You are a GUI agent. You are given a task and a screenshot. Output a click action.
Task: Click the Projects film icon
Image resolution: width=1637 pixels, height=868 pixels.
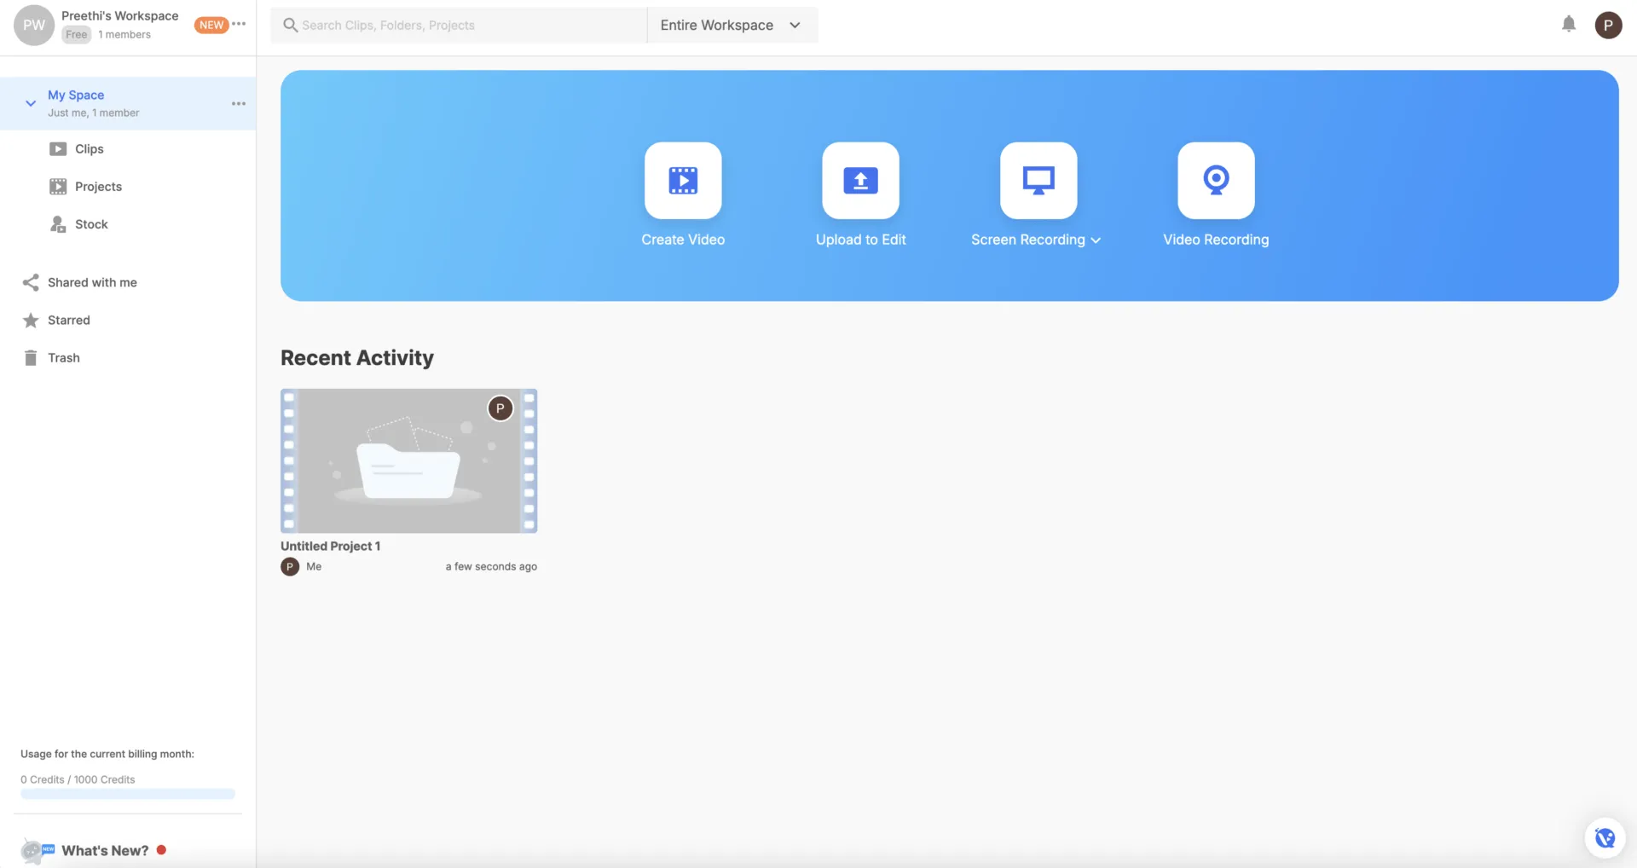pyautogui.click(x=58, y=186)
